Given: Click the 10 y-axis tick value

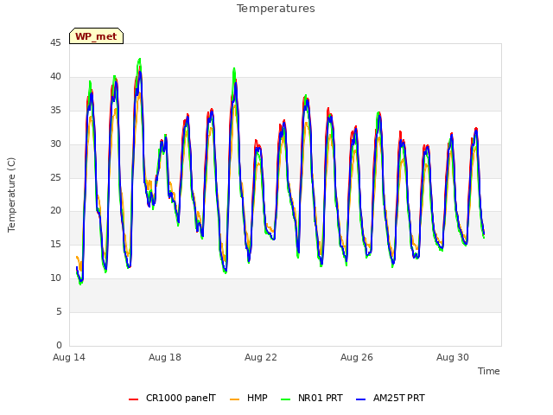Looking at the screenshot, I should 55,278.
